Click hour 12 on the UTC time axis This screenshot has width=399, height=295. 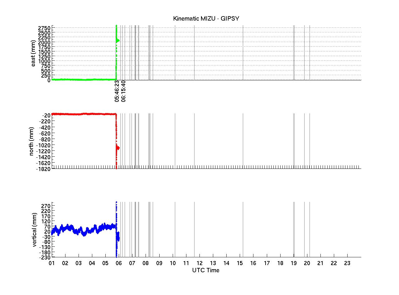pyautogui.click(x=199, y=263)
